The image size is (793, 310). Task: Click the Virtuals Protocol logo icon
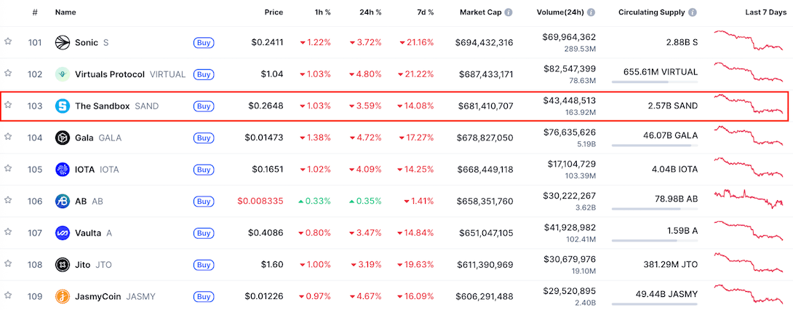point(62,74)
